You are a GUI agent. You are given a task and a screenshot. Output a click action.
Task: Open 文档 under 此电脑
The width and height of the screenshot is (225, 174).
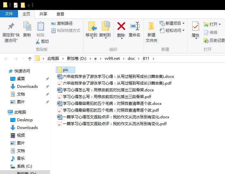tap(18, 151)
